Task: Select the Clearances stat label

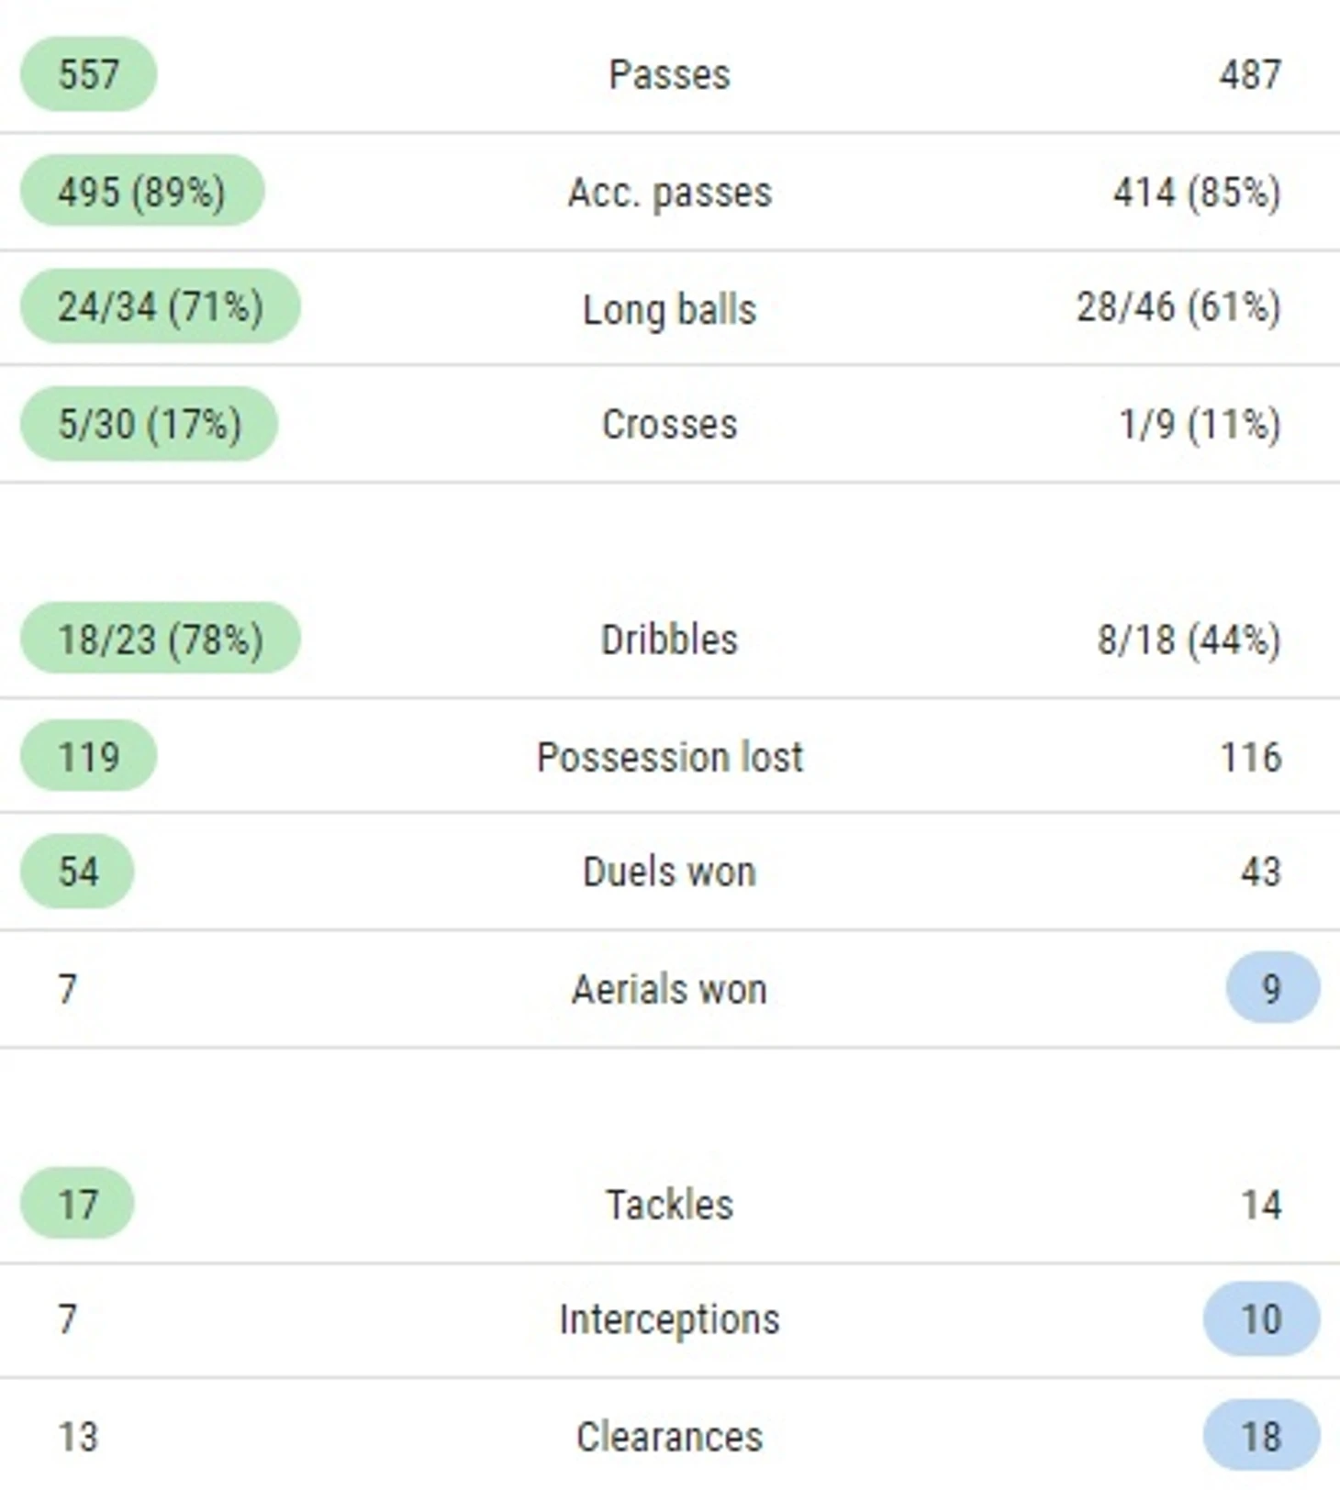Action: [669, 1437]
